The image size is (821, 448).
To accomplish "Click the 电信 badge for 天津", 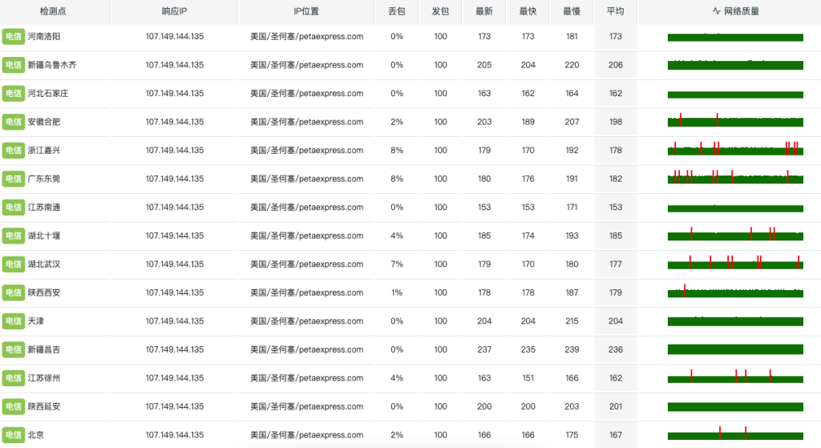I will tap(14, 321).
